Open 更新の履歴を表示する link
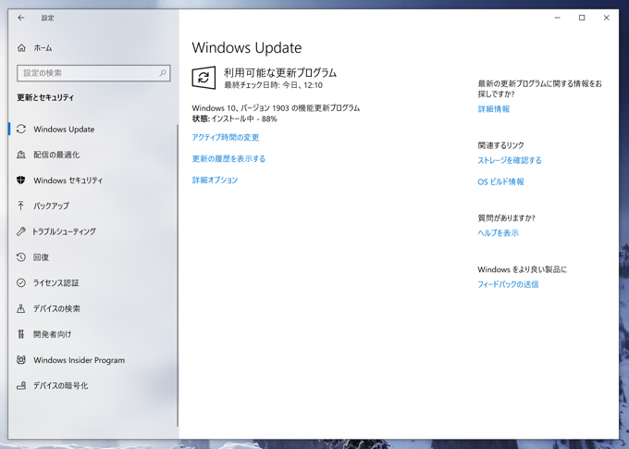 (228, 158)
